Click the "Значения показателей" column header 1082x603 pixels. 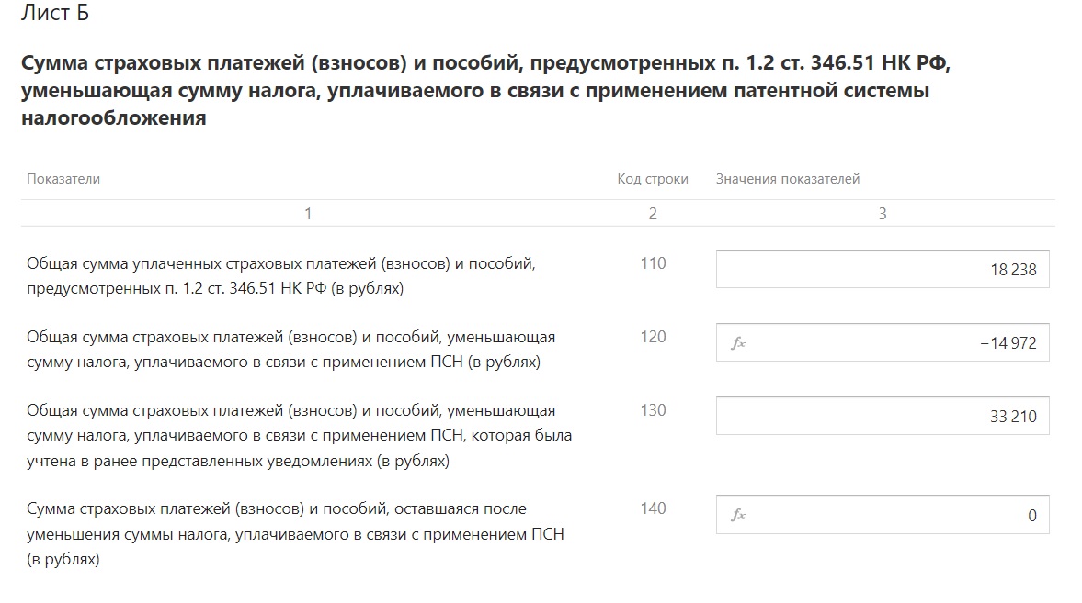787,178
